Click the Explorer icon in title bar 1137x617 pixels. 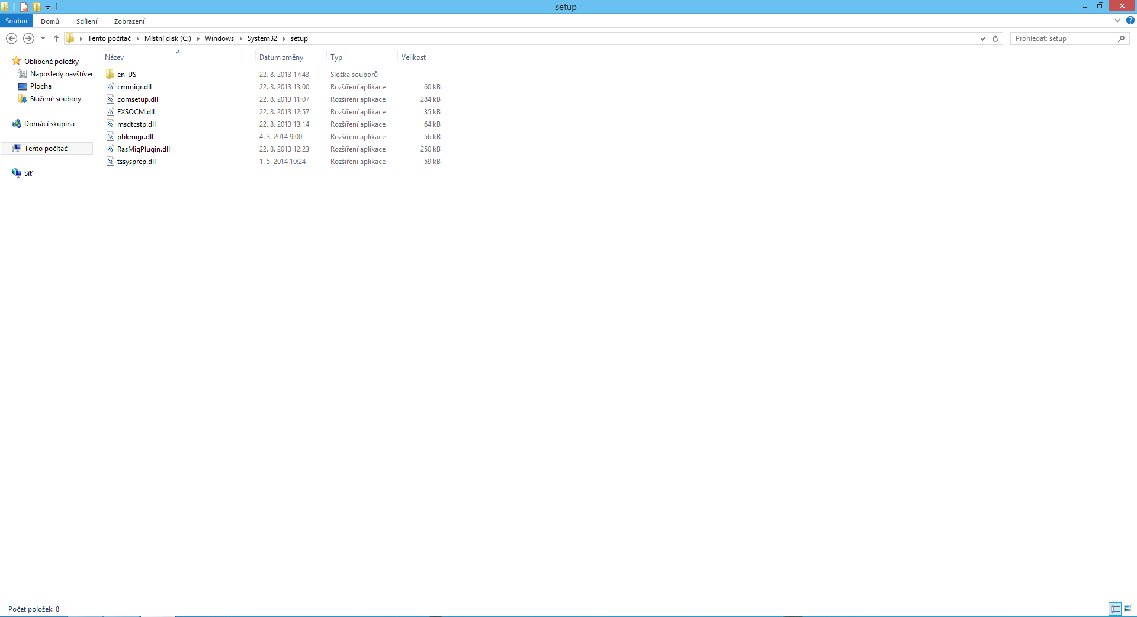click(5, 7)
